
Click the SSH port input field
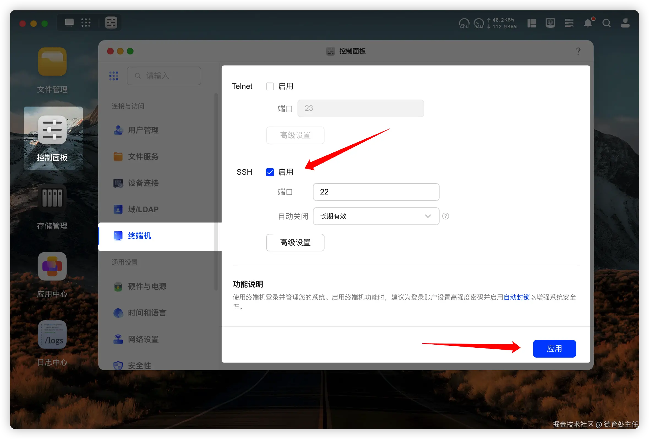click(x=376, y=192)
